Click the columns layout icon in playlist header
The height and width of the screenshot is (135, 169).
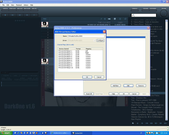point(115,19)
